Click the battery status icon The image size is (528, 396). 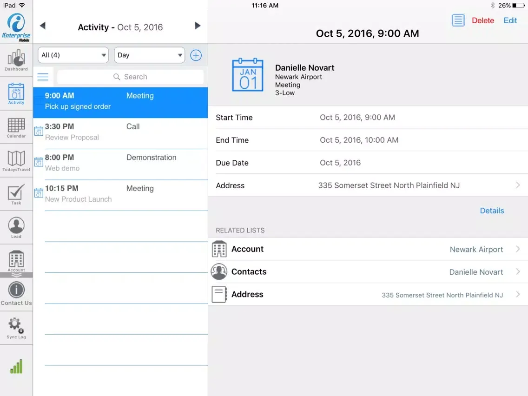(519, 6)
